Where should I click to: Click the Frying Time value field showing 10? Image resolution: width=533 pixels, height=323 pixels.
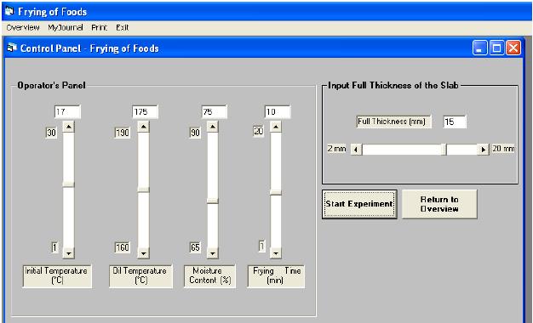coord(278,111)
